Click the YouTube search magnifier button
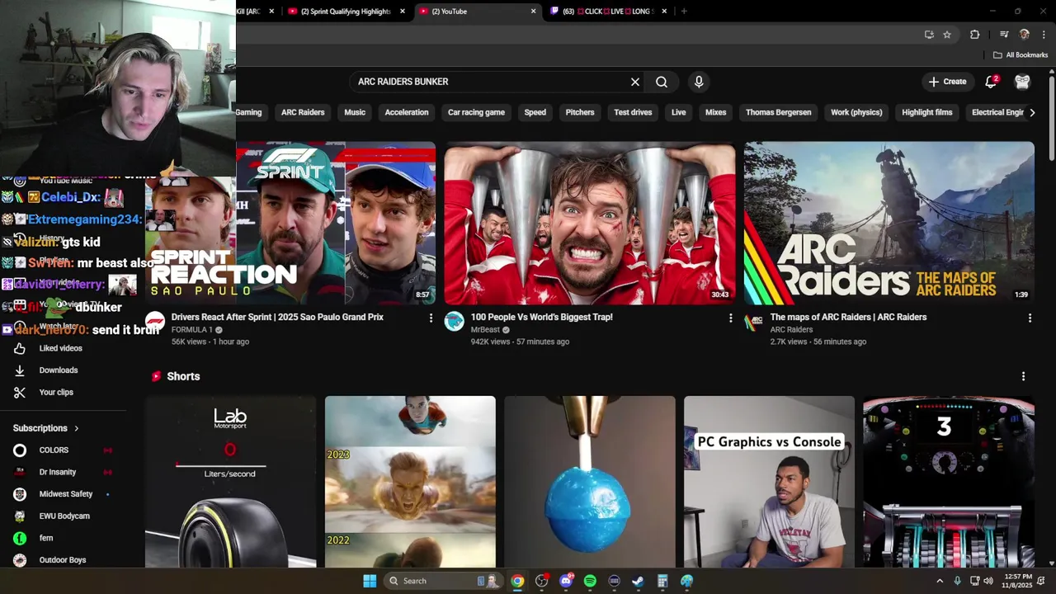This screenshot has width=1056, height=594. (x=662, y=82)
